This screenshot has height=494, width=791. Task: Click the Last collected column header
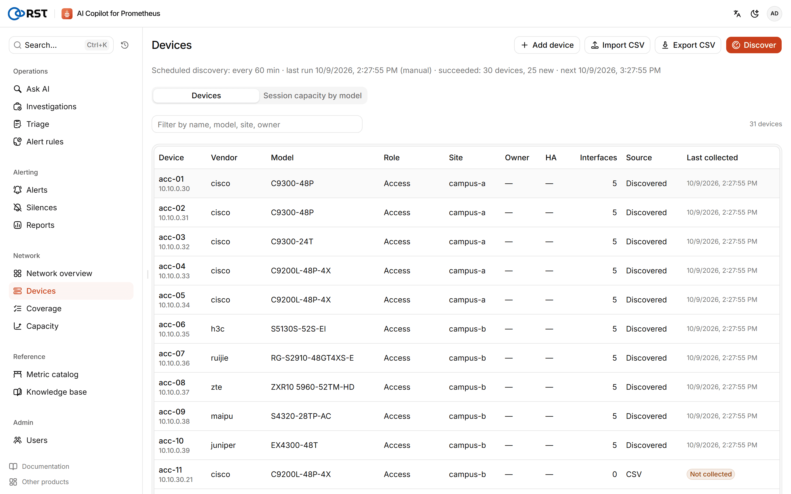pos(712,158)
